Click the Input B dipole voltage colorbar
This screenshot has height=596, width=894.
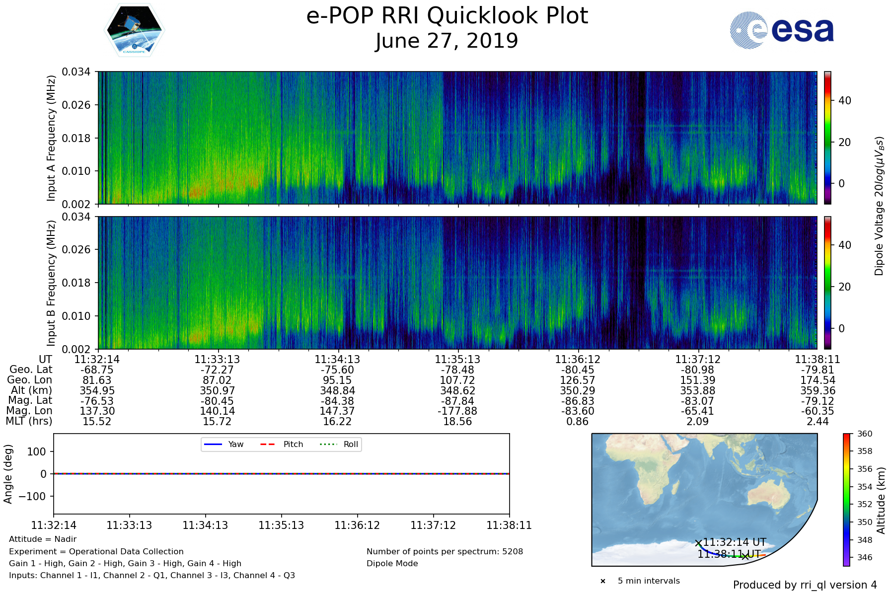point(827,283)
